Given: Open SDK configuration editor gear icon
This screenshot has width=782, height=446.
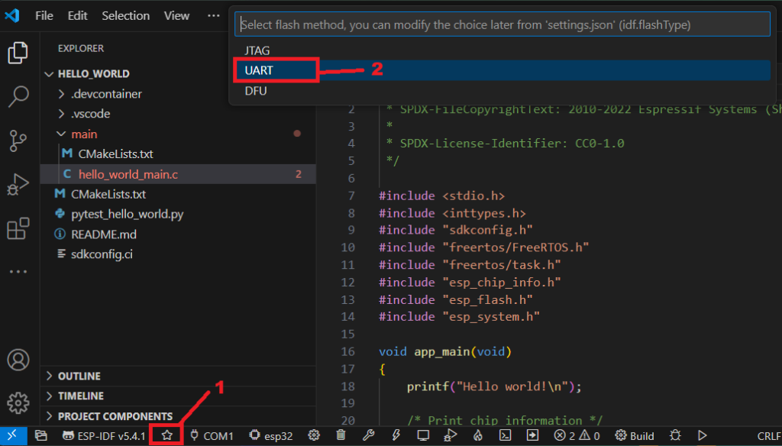Looking at the screenshot, I should [x=314, y=435].
